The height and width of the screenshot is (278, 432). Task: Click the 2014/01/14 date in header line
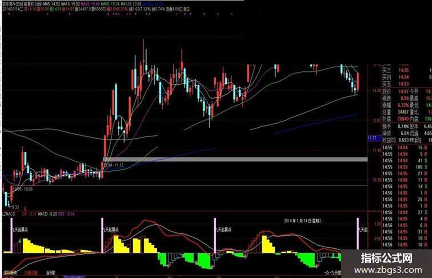pyautogui.click(x=11, y=9)
